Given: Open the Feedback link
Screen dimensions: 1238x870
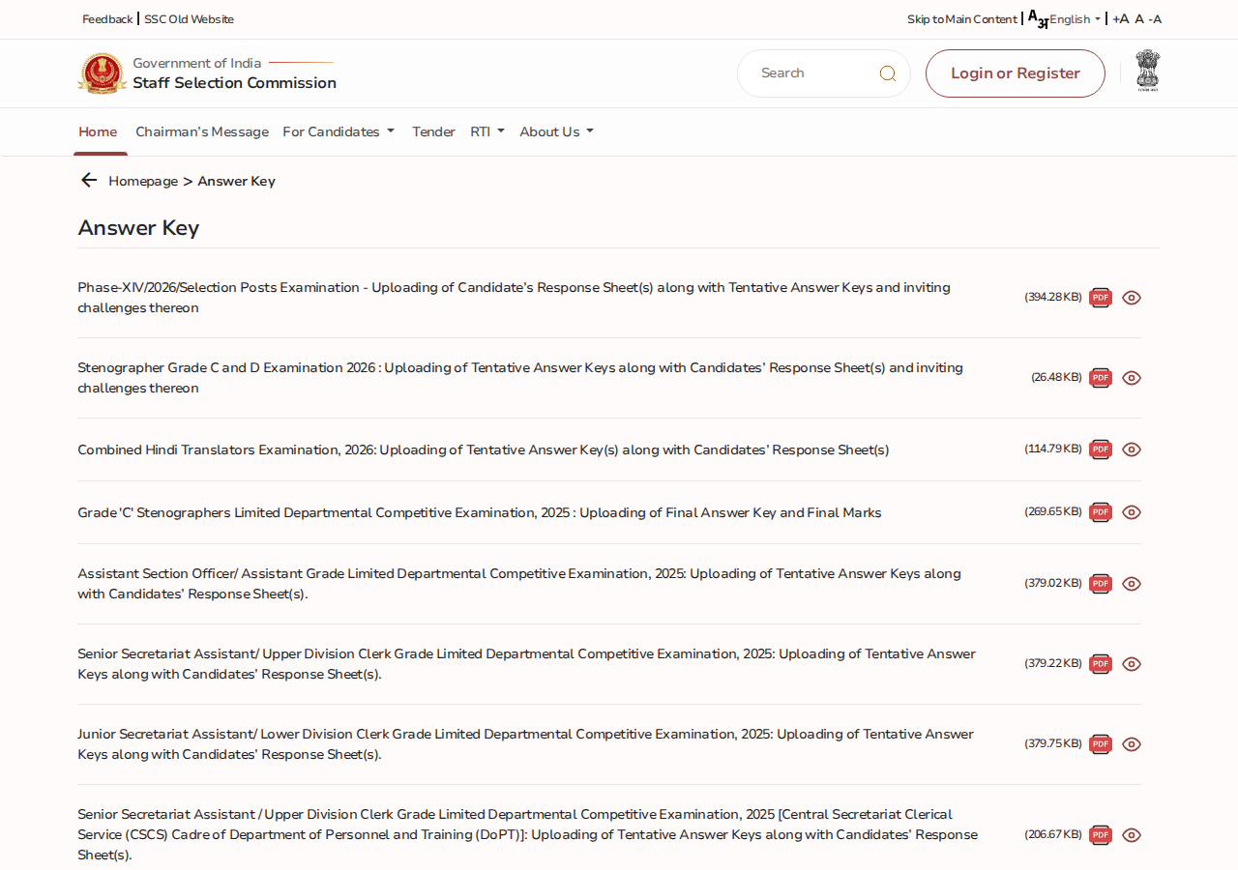Looking at the screenshot, I should [107, 19].
